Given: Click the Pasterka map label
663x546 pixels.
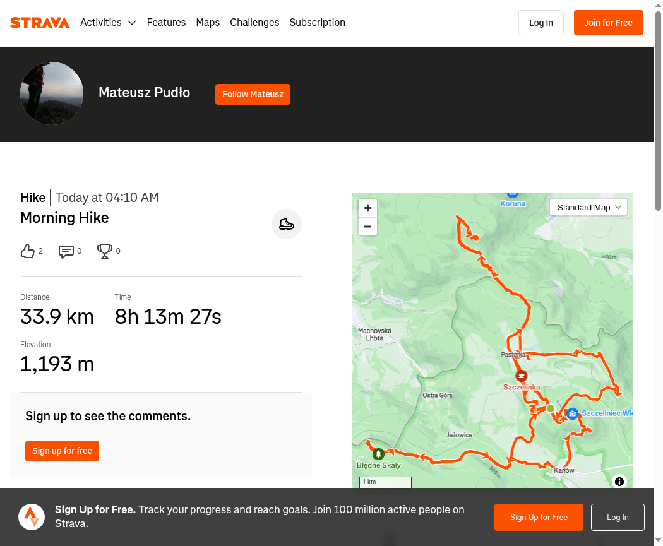Looking at the screenshot, I should (x=513, y=355).
